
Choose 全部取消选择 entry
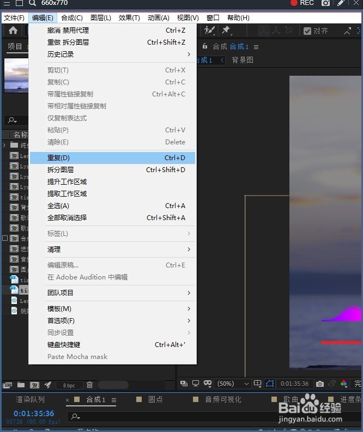point(113,218)
